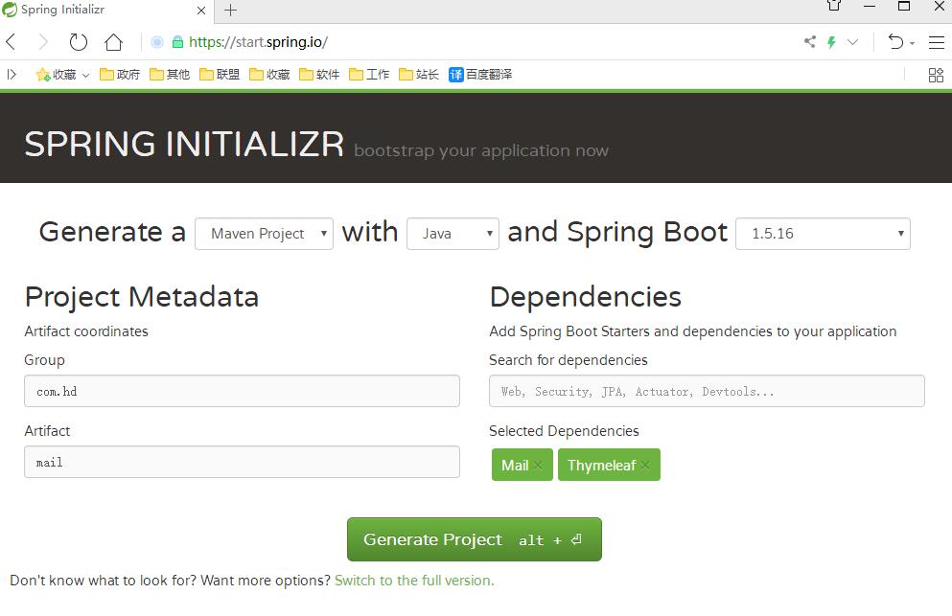The width and height of the screenshot is (952, 616).
Task: Open the 政府 bookmark folder
Action: pos(120,75)
